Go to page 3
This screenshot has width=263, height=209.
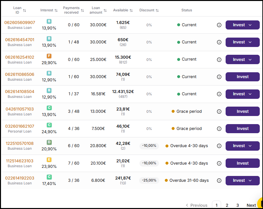(238, 205)
